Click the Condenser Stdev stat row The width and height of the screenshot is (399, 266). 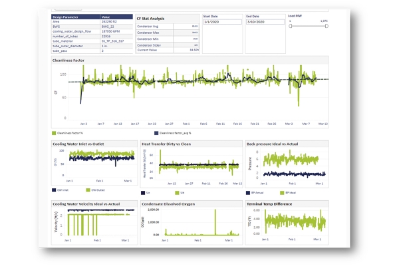168,45
